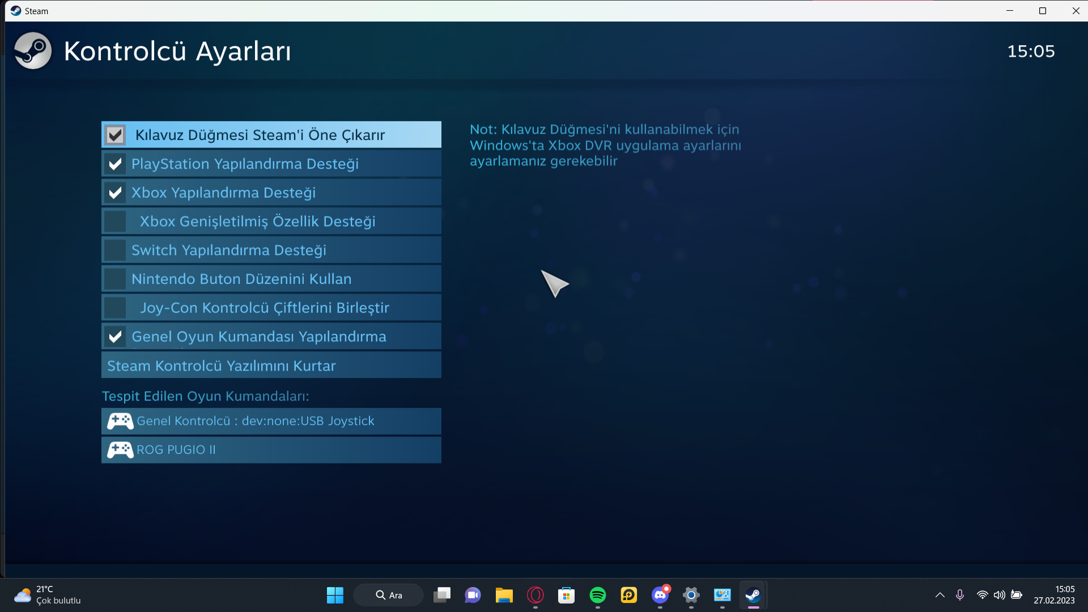Uncheck Genel Oyun Kumandası Yapılandırma
Viewport: 1088px width, 612px height.
(x=115, y=337)
